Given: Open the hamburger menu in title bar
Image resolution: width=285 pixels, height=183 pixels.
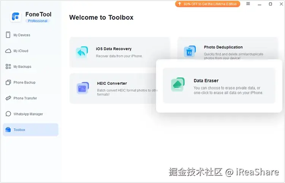Looking at the screenshot, I should tap(248, 4).
